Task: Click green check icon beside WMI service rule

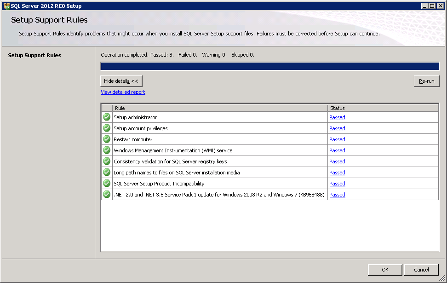Action: click(107, 150)
